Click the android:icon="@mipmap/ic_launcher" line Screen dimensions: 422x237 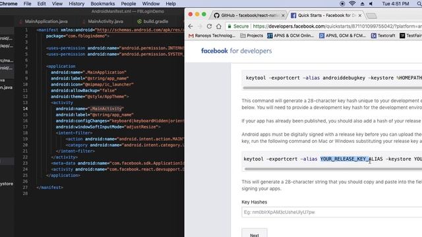(92, 84)
